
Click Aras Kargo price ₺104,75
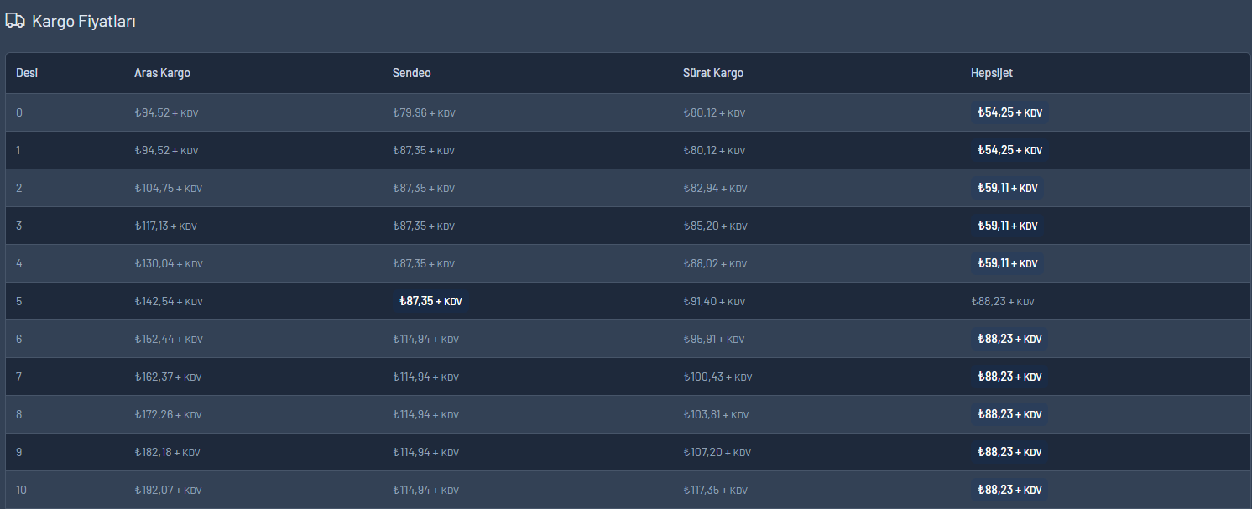(168, 188)
